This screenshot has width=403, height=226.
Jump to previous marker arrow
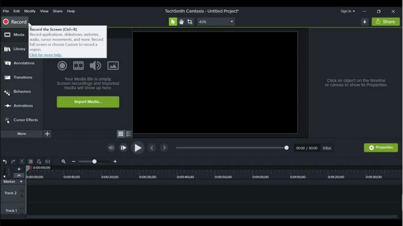(x=152, y=147)
